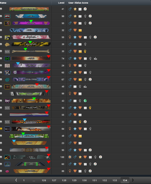Open the white doves honor bar profile
The image size is (151, 184).
point(31,16)
